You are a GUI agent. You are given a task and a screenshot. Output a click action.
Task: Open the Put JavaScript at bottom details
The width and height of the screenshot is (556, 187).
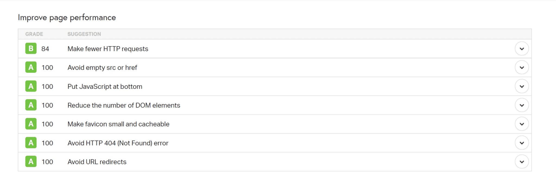[522, 86]
